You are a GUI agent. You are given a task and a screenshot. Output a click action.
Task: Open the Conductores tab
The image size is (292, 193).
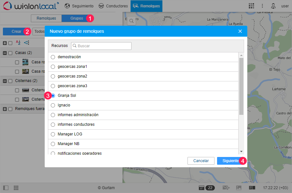point(113,6)
